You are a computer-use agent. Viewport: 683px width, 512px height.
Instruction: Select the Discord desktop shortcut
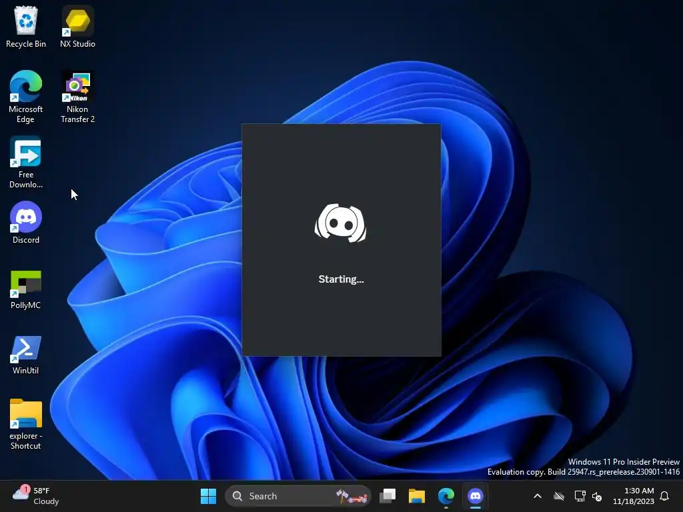click(x=26, y=223)
